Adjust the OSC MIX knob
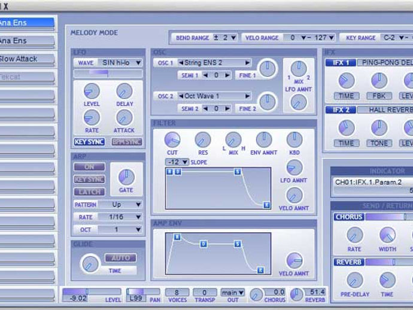 (x=299, y=69)
